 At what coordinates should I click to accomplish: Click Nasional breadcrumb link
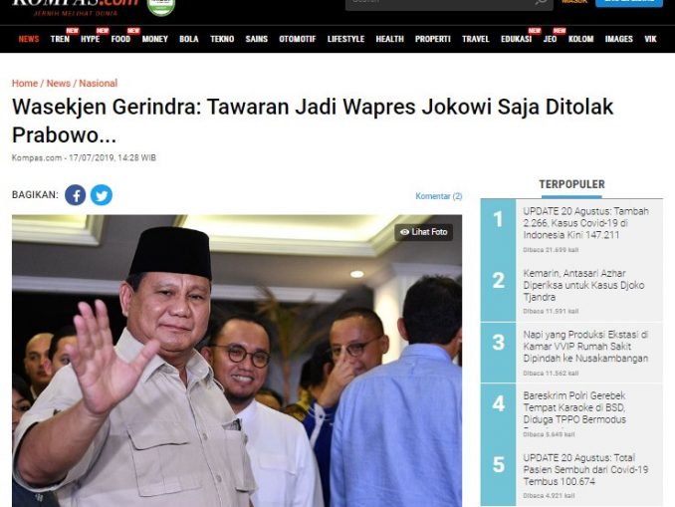click(99, 83)
